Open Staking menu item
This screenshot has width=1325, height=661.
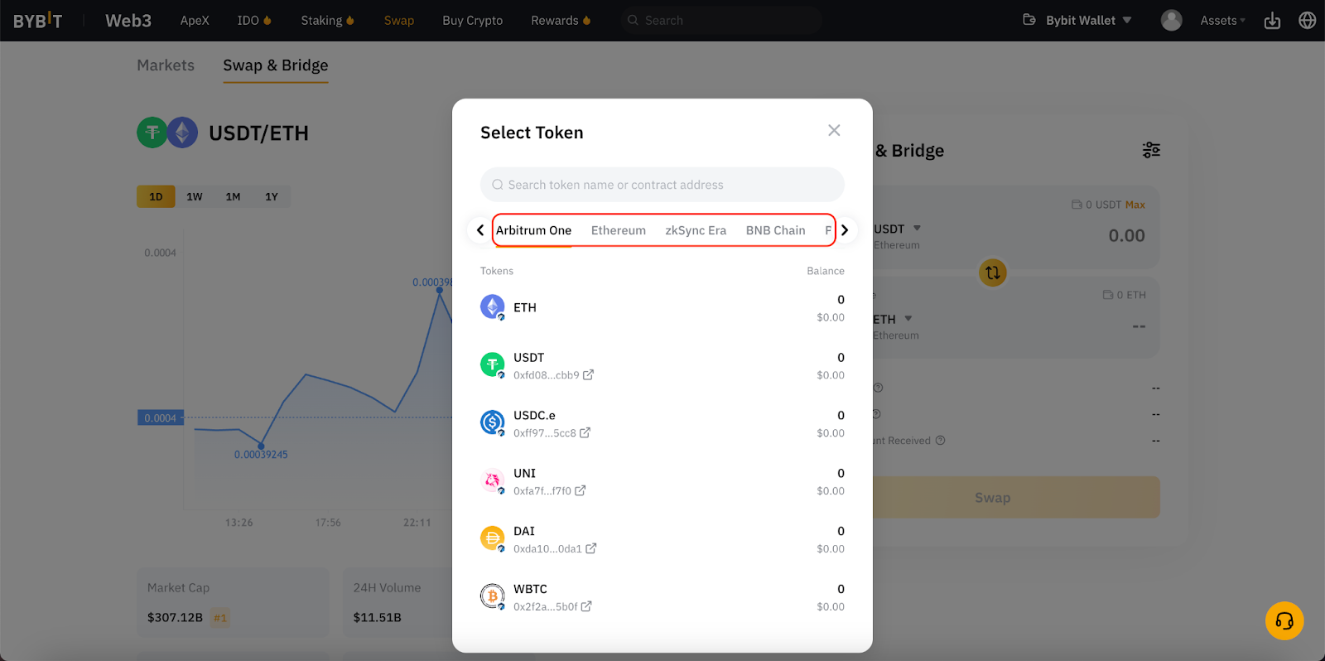point(327,21)
